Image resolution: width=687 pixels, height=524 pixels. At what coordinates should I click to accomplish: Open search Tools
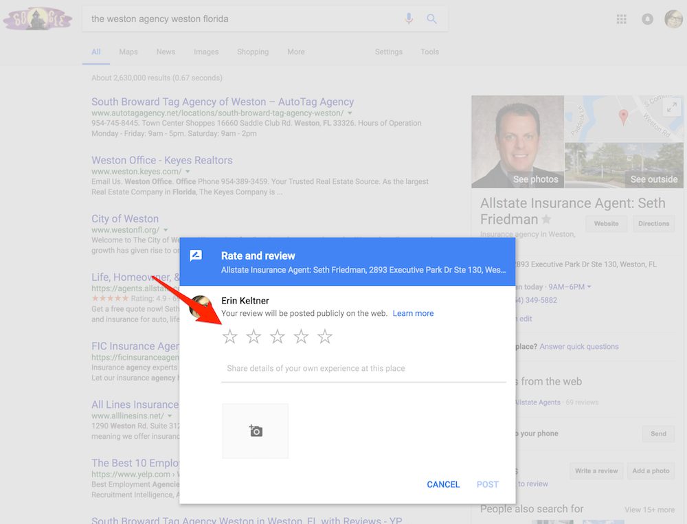click(x=429, y=52)
